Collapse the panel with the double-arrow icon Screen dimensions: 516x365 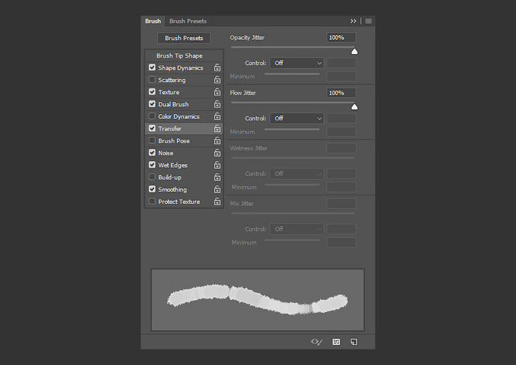click(353, 21)
